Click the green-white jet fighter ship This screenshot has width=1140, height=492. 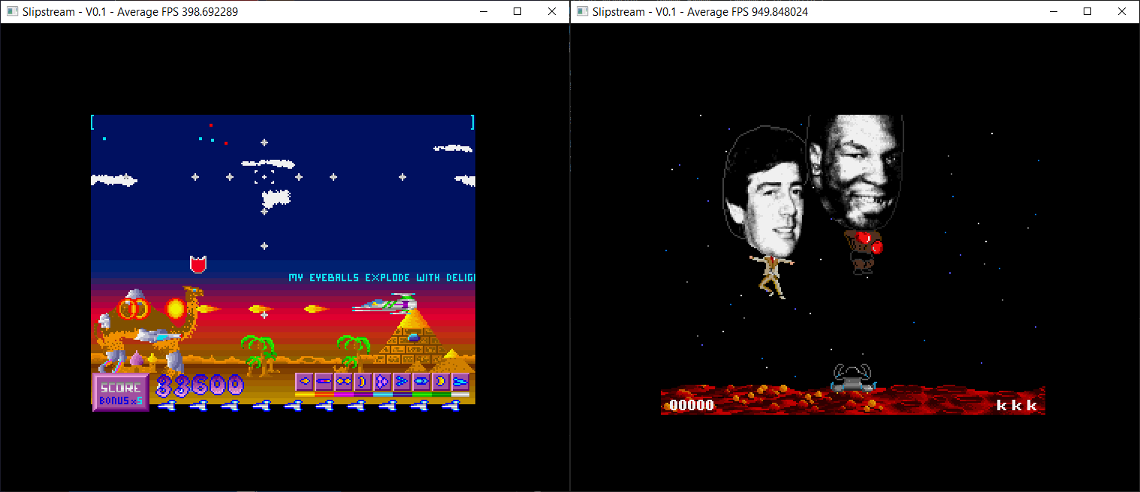coord(385,304)
